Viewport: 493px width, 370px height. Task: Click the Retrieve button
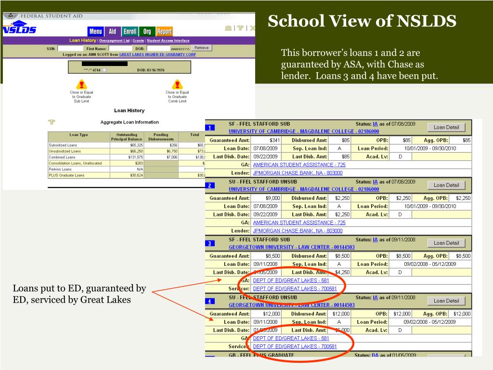point(202,48)
